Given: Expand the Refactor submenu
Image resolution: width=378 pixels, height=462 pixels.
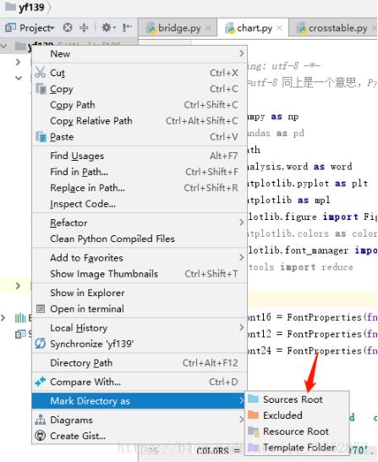Looking at the screenshot, I should coord(241,223).
